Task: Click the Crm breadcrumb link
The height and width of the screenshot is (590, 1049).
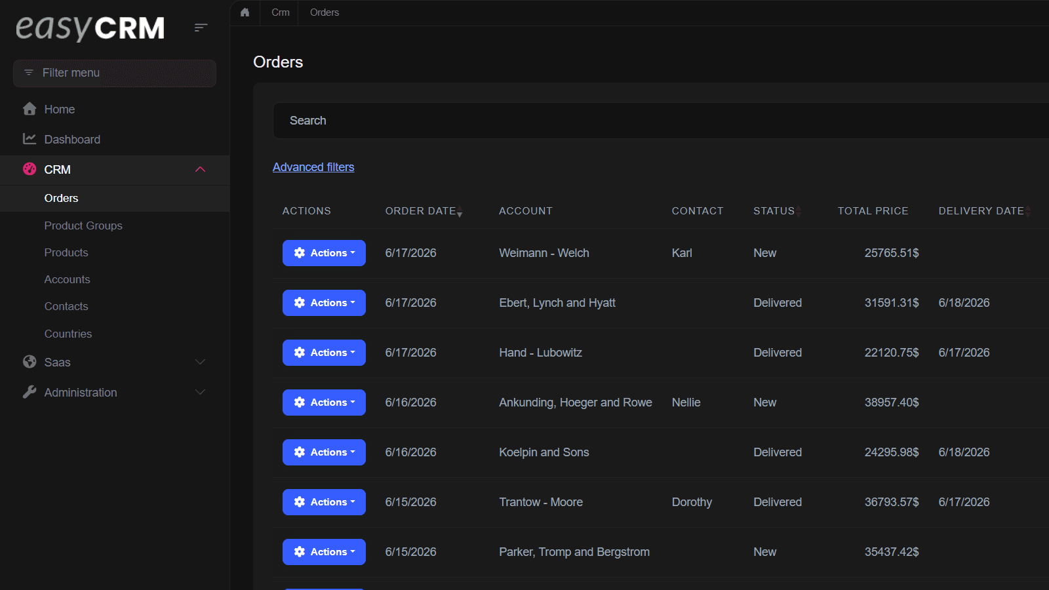Action: [x=281, y=12]
